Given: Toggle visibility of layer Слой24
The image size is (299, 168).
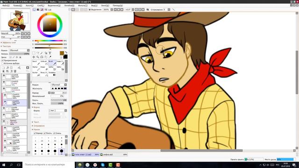Looking at the screenshot, I should tap(4, 89).
